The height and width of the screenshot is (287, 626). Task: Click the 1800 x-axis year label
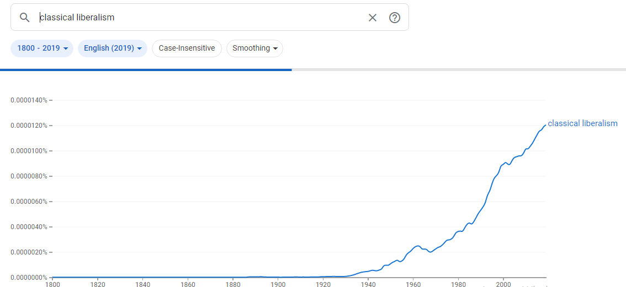52,284
